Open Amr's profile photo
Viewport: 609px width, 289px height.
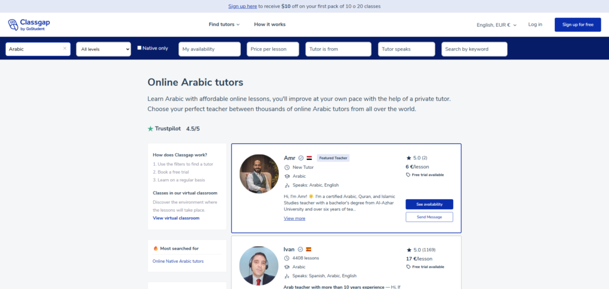[259, 174]
